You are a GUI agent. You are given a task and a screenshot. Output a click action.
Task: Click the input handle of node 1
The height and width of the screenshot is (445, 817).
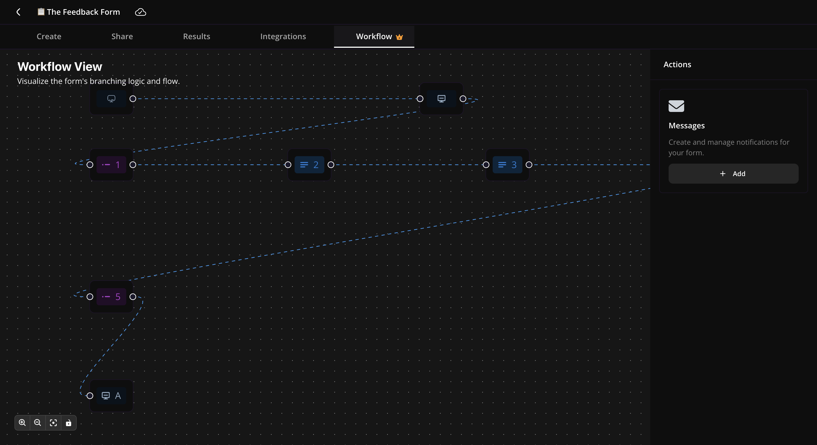tap(90, 165)
